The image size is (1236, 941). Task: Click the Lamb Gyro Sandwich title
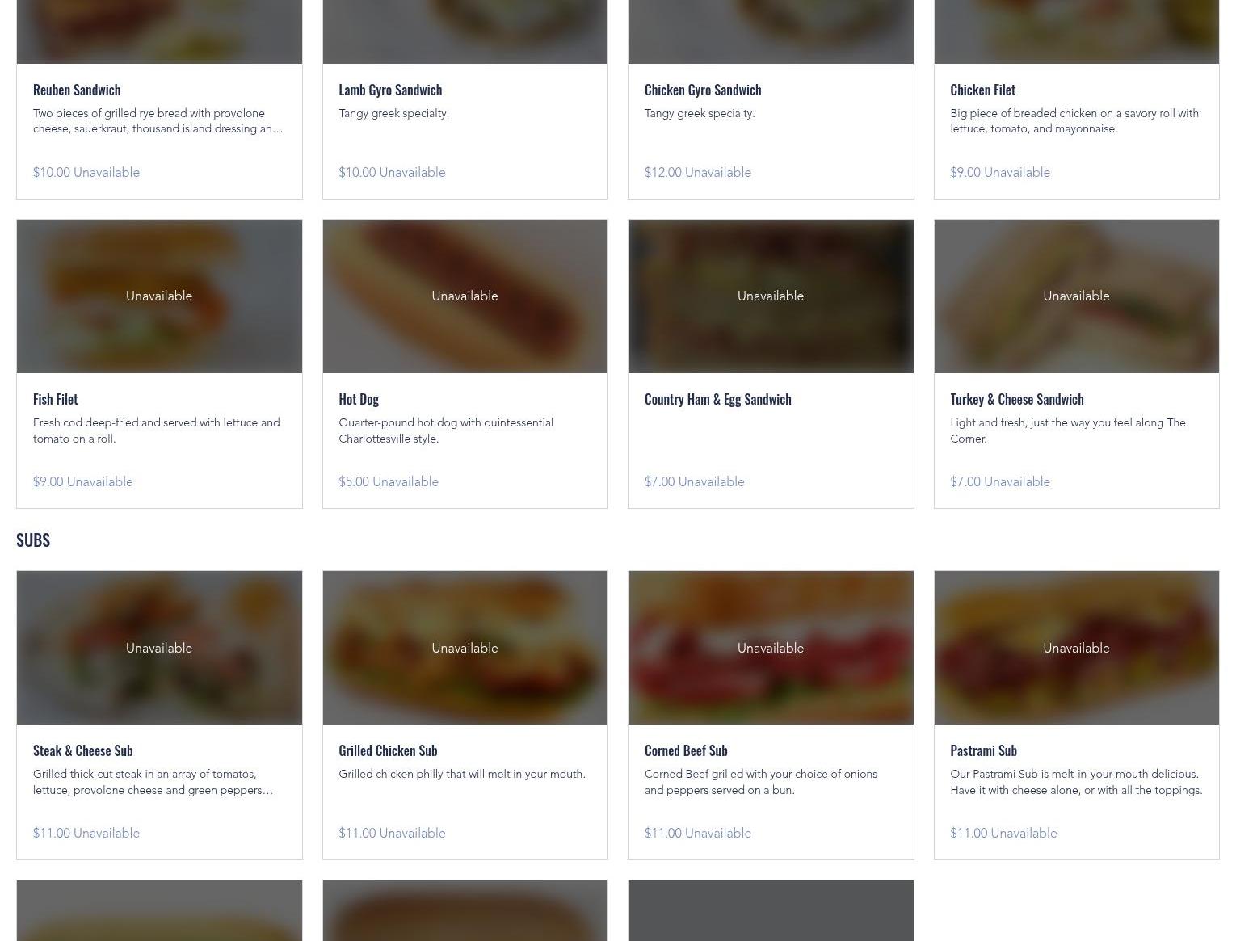pyautogui.click(x=390, y=90)
